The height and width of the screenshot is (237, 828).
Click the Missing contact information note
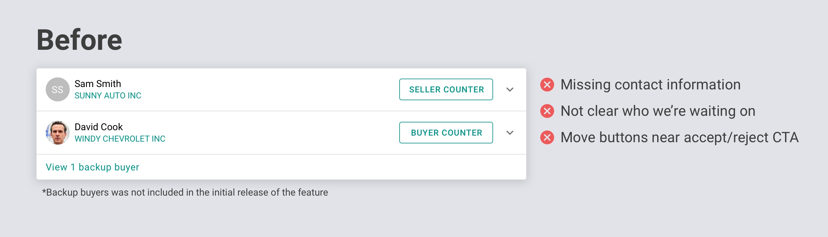click(x=651, y=85)
